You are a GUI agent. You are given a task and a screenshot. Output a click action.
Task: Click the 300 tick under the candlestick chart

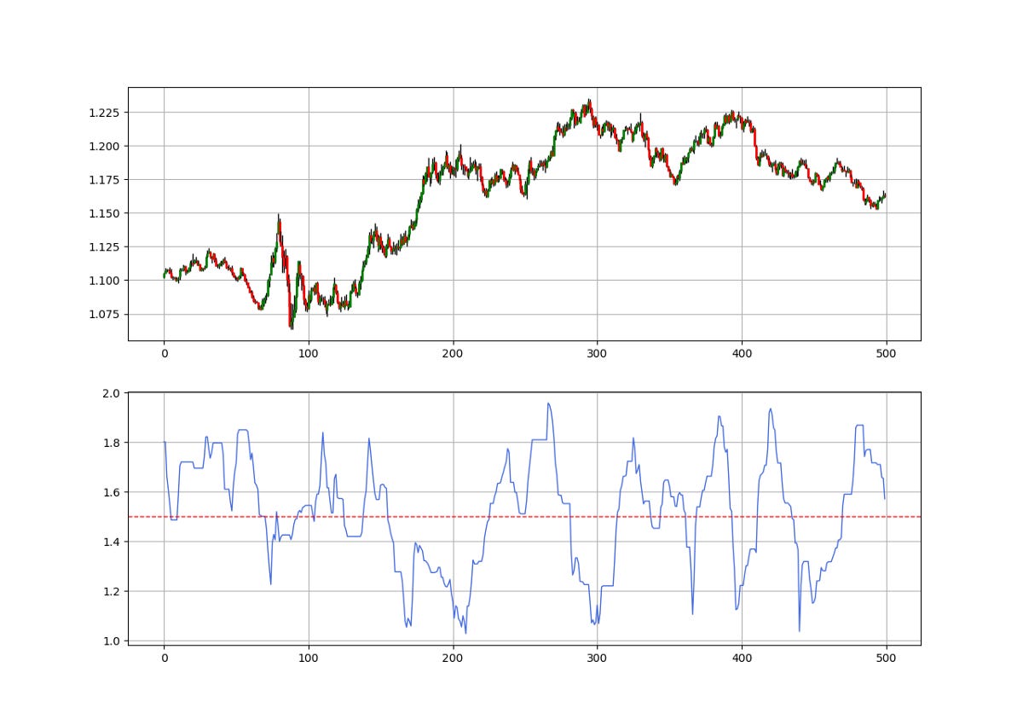598,352
